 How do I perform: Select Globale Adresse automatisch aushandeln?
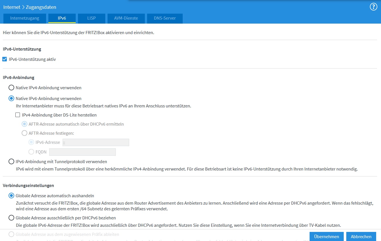click(x=11, y=196)
